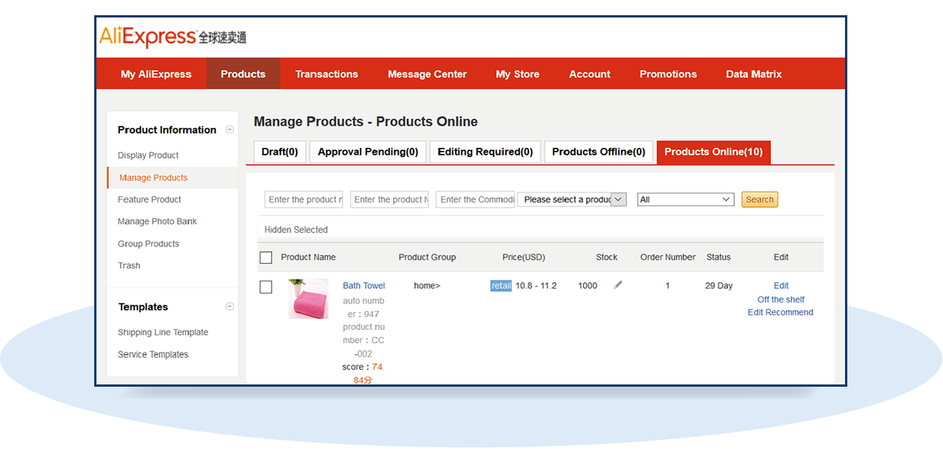Open the 'All' filter dropdown
Screen dimensions: 943x455
pos(686,199)
